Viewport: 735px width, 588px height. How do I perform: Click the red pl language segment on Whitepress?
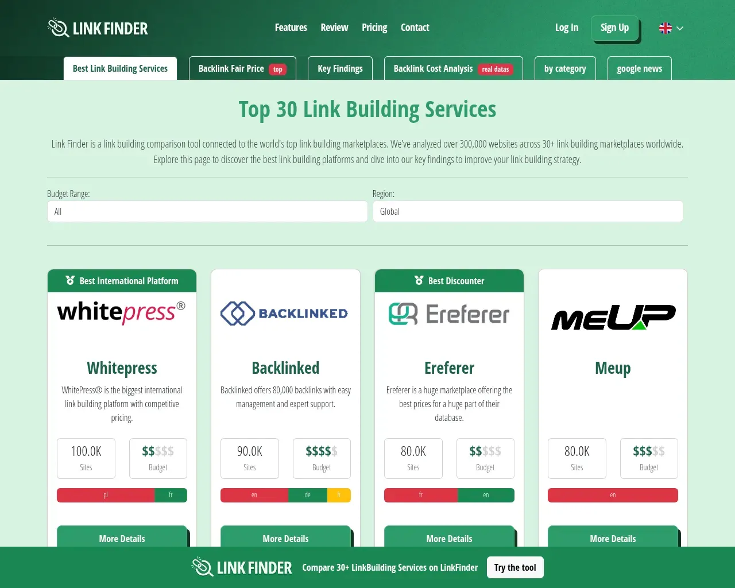[x=106, y=495]
